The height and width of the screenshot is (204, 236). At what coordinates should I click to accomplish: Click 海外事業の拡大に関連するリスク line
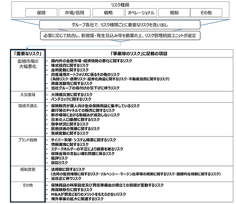tap(77, 199)
